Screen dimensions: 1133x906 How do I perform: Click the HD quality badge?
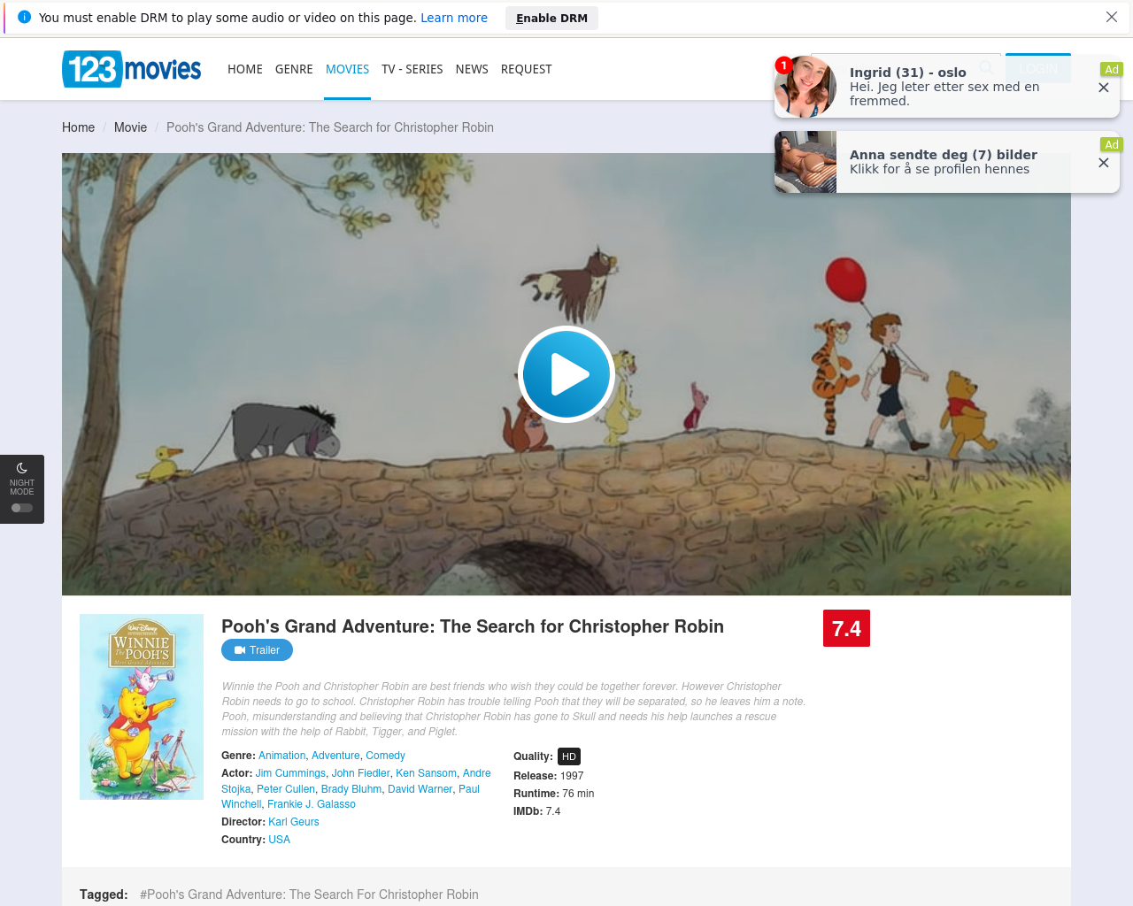569,756
